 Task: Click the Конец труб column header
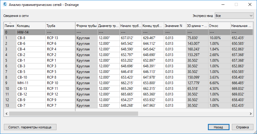pos(153,26)
